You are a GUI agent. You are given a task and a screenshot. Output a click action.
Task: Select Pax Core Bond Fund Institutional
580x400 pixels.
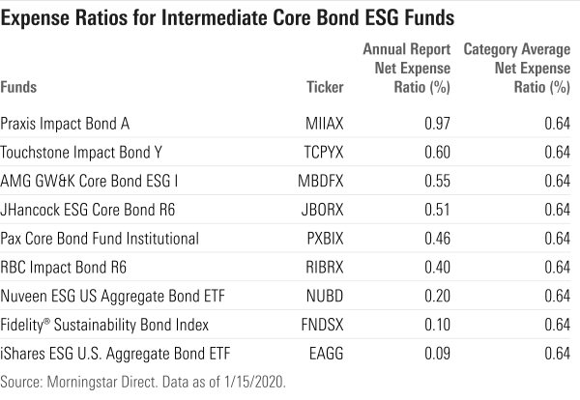pyautogui.click(x=101, y=238)
